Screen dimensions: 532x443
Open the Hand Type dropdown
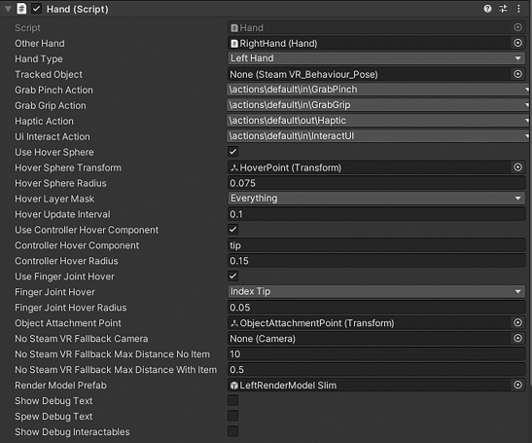tap(376, 58)
